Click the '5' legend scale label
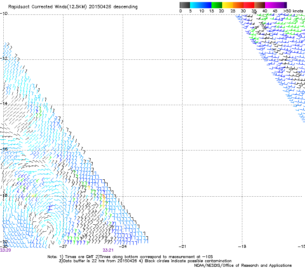Image resolution: width=305 pixels, height=268 pixels. click(x=190, y=11)
